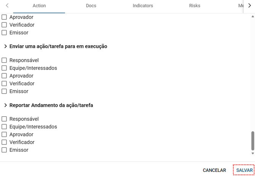Click the scrollbar down arrow
The width and height of the screenshot is (255, 176).
[253, 154]
